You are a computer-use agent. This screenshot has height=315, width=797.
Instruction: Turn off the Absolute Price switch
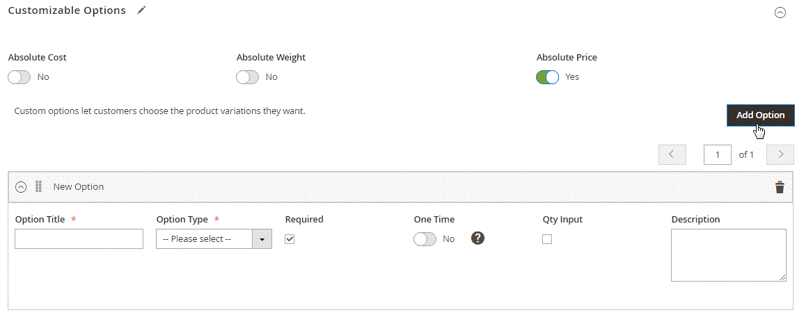pos(548,77)
